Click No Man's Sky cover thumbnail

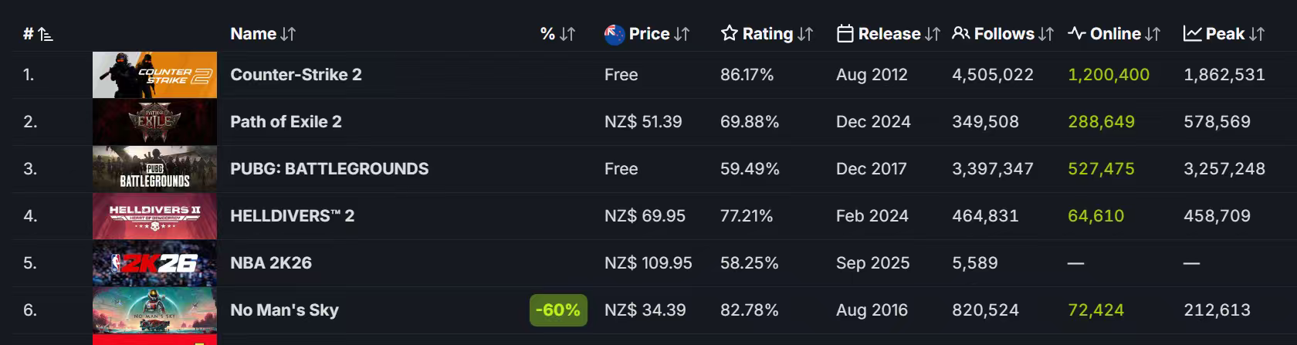click(154, 310)
